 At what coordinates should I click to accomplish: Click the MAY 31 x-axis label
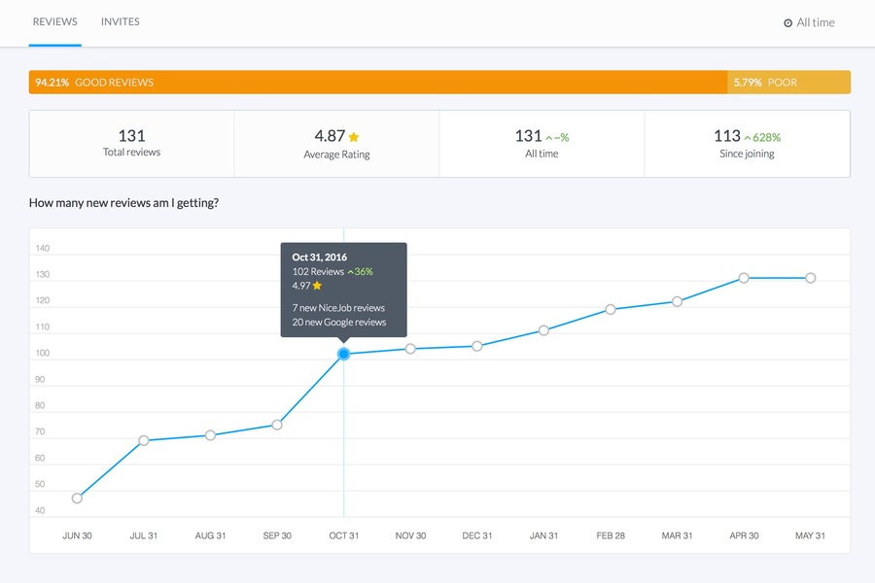click(x=810, y=535)
